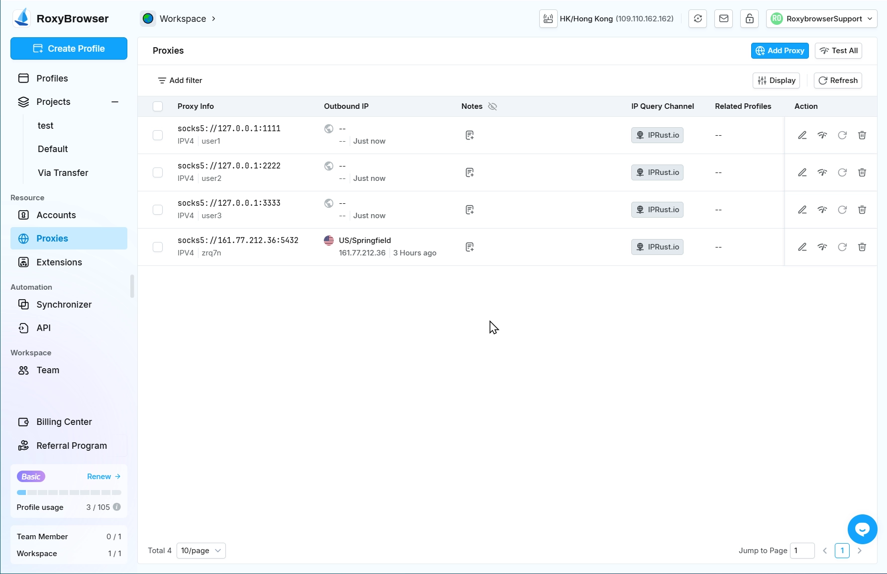Screen dimensions: 887x574
Task: Add a note to the user1 proxy
Action: tap(469, 135)
